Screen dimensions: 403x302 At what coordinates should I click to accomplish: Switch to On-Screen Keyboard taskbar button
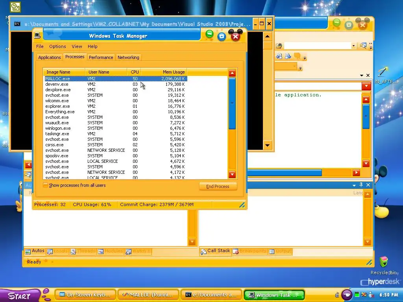click(85, 295)
